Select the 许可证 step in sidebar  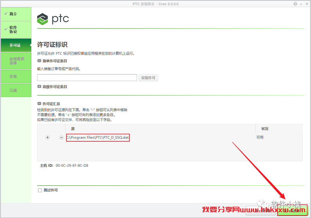pyautogui.click(x=16, y=45)
